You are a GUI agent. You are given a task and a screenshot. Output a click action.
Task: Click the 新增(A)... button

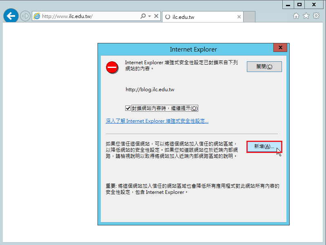pyautogui.click(x=264, y=147)
